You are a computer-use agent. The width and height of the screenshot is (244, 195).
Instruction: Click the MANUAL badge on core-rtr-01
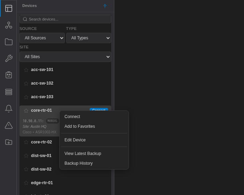pyautogui.click(x=52, y=121)
